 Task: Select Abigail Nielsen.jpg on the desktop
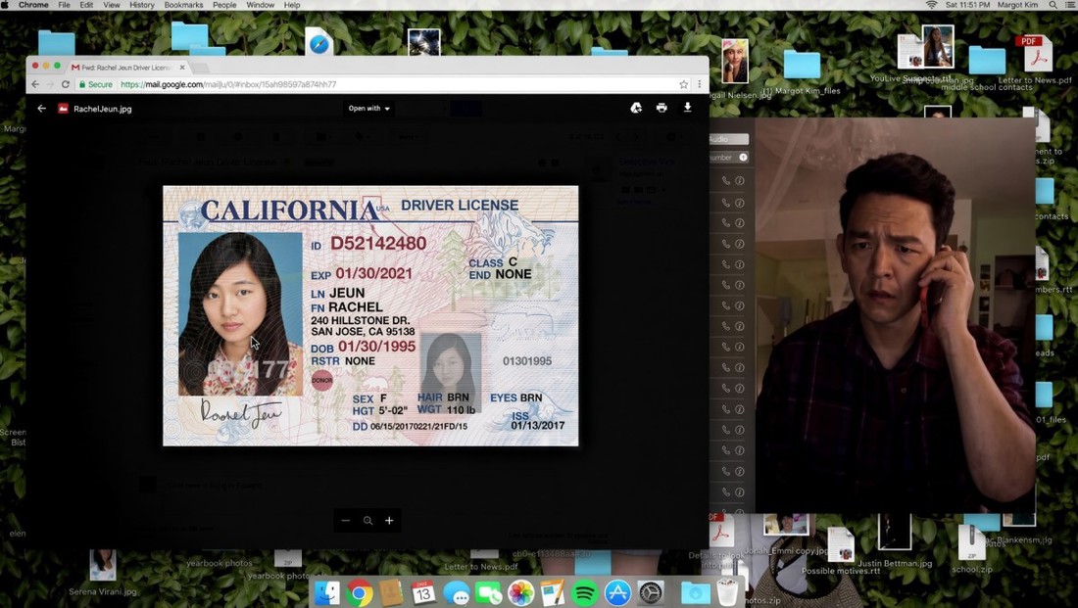coord(735,62)
